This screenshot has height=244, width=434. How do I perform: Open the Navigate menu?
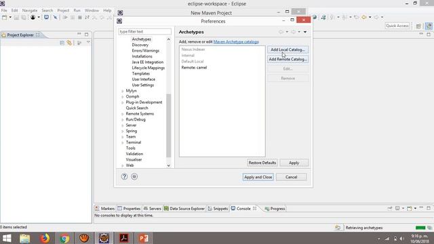tap(30, 11)
